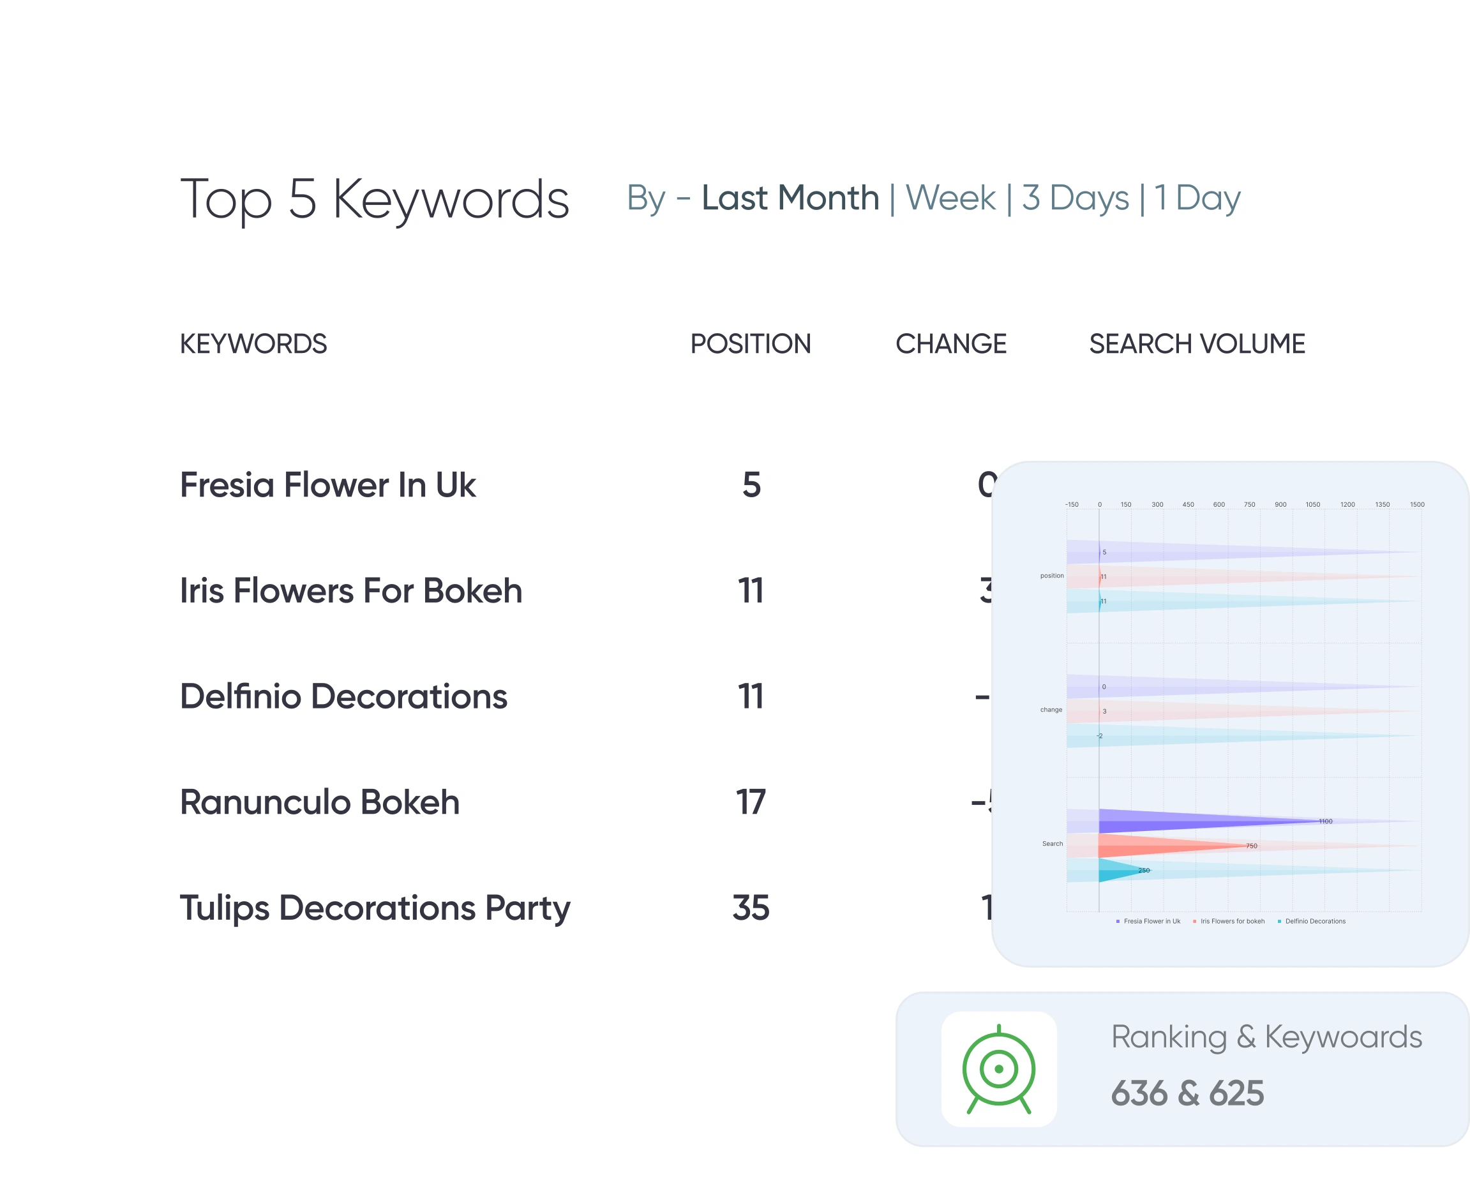The image size is (1470, 1191).
Task: Sort by the Change column header
Action: (x=950, y=344)
